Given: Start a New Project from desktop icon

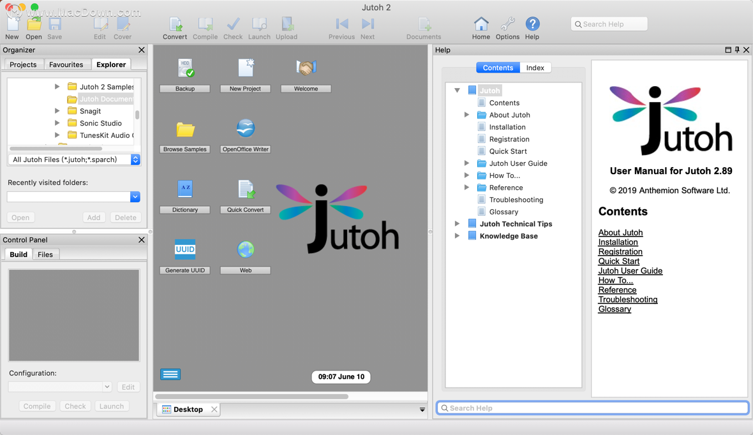Looking at the screenshot, I should [x=246, y=68].
